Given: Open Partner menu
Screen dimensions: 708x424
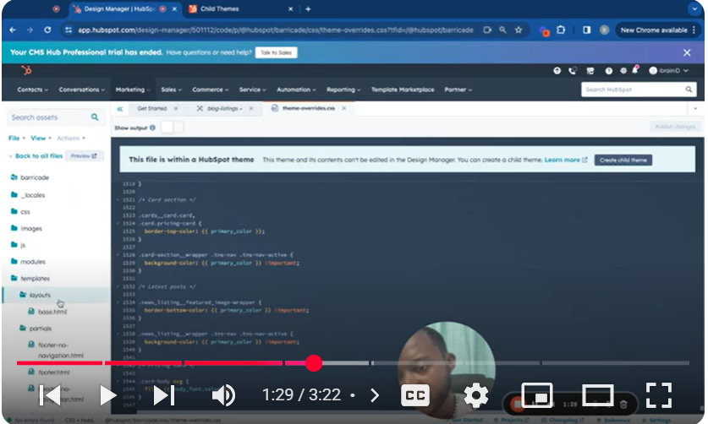Looking at the screenshot, I should pos(458,90).
